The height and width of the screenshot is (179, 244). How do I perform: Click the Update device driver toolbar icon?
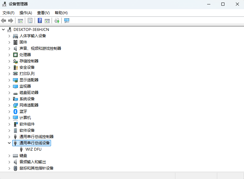click(x=57, y=21)
